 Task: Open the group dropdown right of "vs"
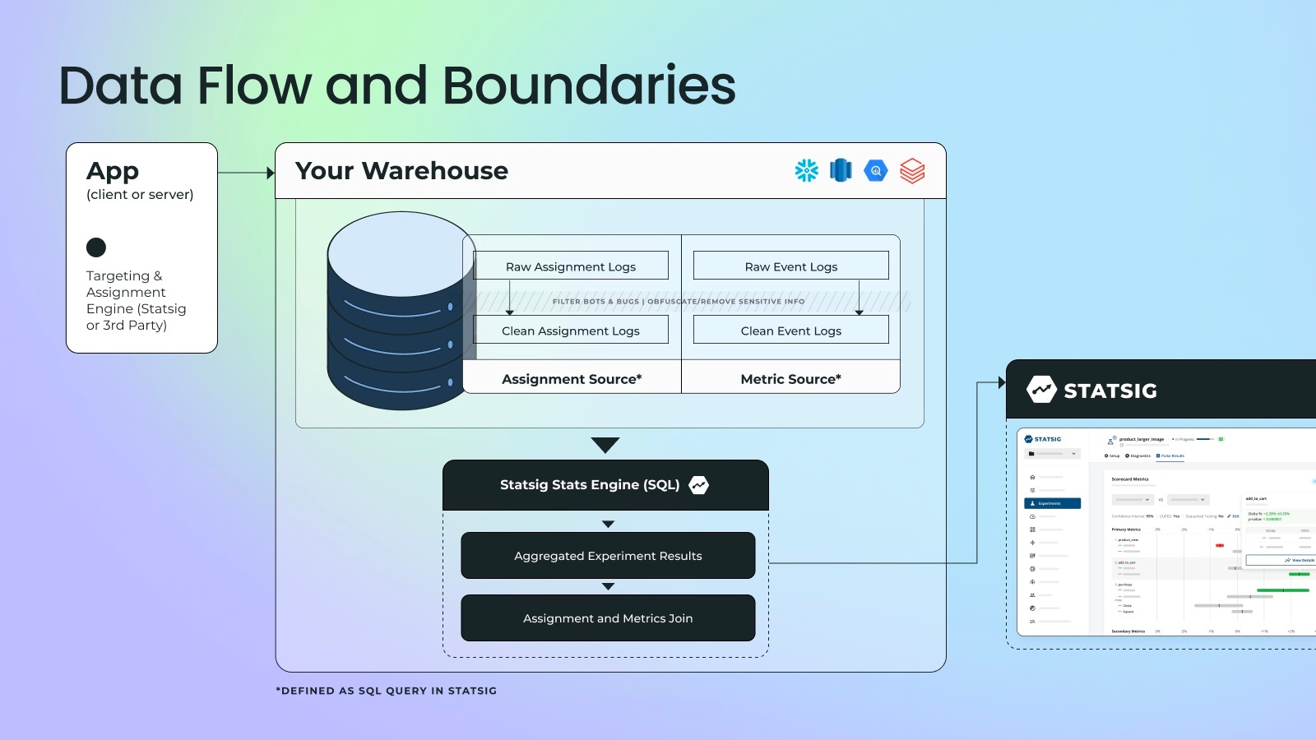pyautogui.click(x=1189, y=499)
